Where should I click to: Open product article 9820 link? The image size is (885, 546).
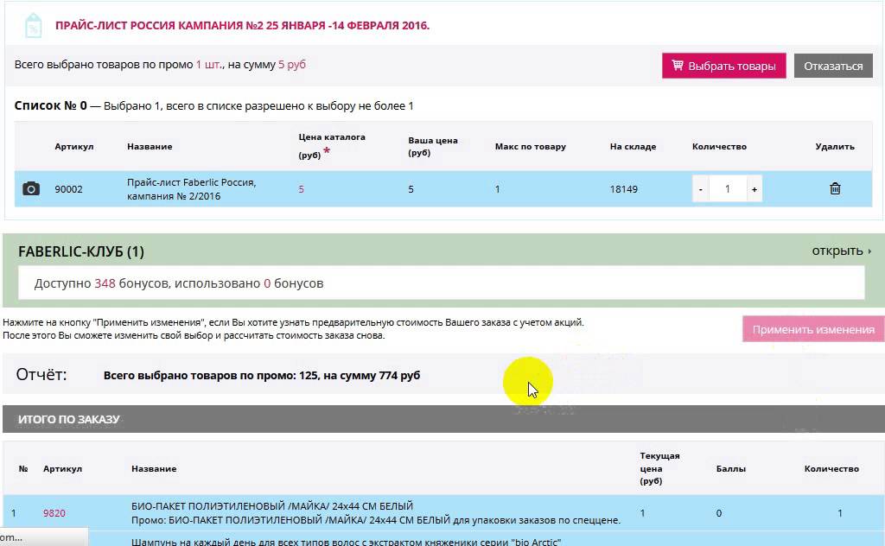tap(54, 512)
